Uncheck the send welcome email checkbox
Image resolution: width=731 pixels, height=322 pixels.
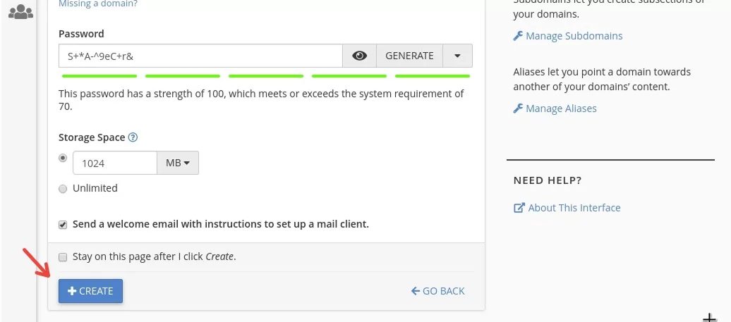coord(63,225)
